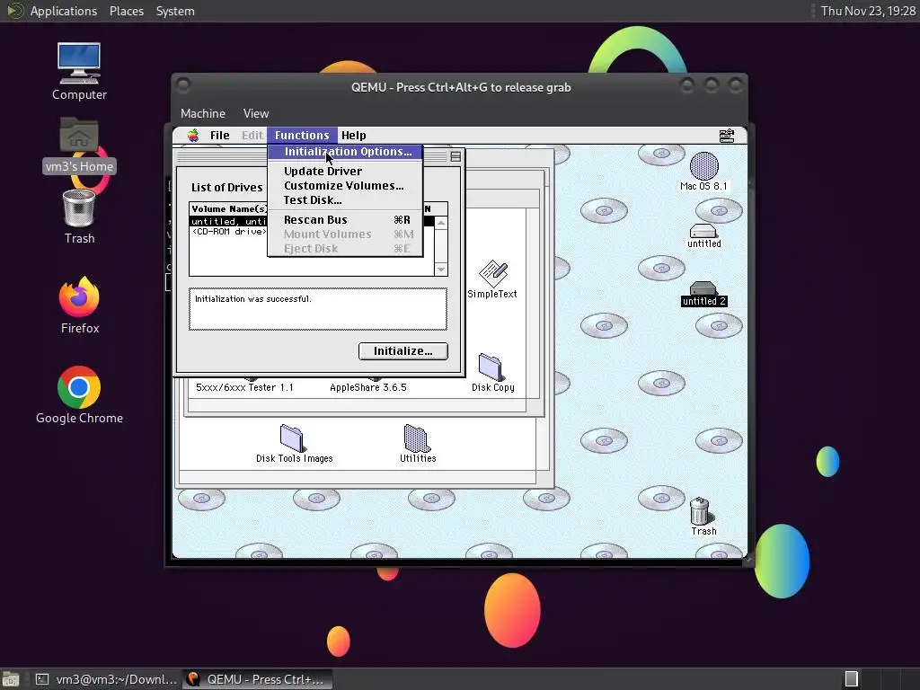Open the System menu in top panel
The height and width of the screenshot is (690, 920).
[175, 11]
